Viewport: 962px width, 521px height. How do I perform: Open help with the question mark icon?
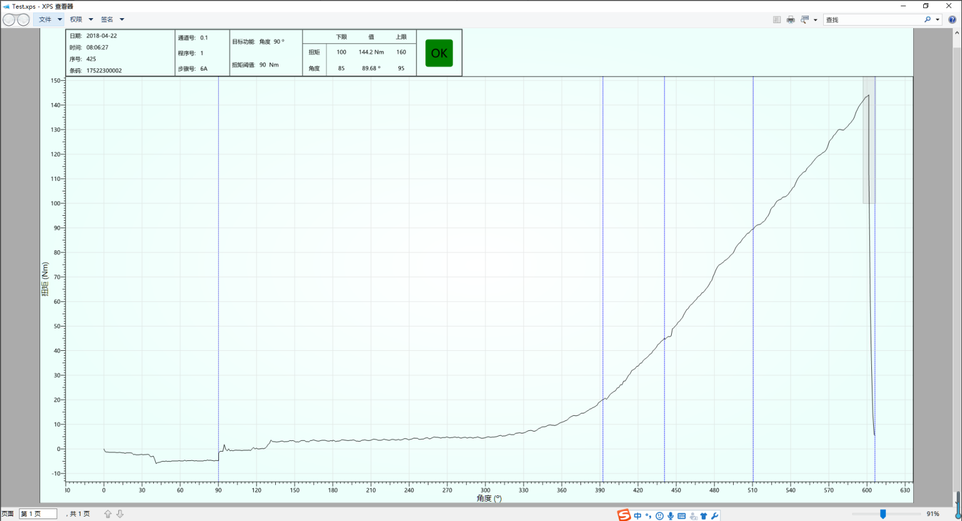pos(952,19)
